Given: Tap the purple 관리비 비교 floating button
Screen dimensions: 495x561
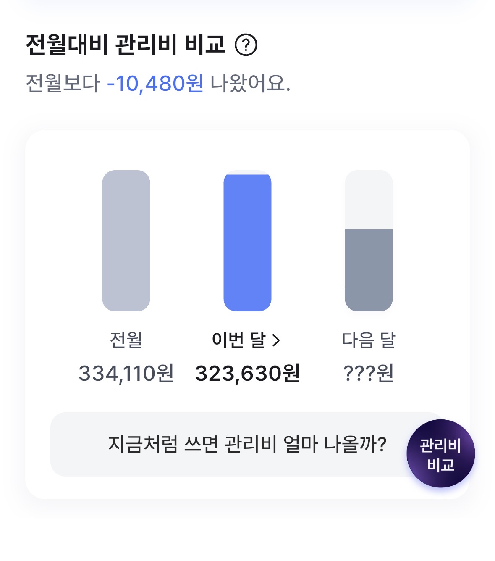Looking at the screenshot, I should (x=440, y=454).
